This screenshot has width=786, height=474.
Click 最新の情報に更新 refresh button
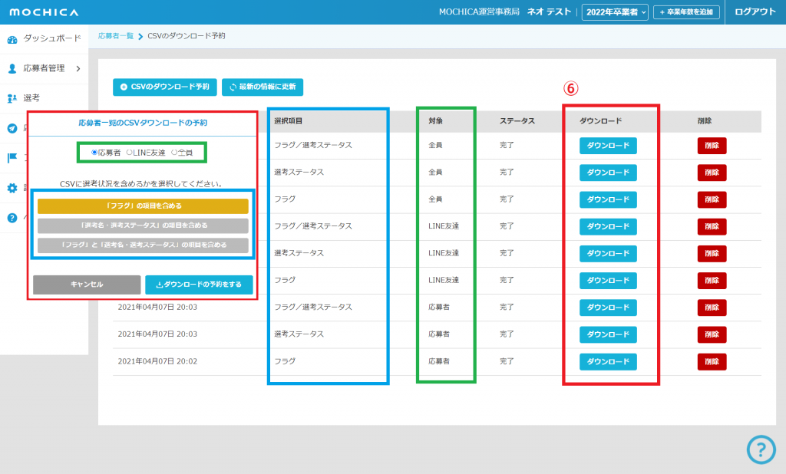coord(263,87)
